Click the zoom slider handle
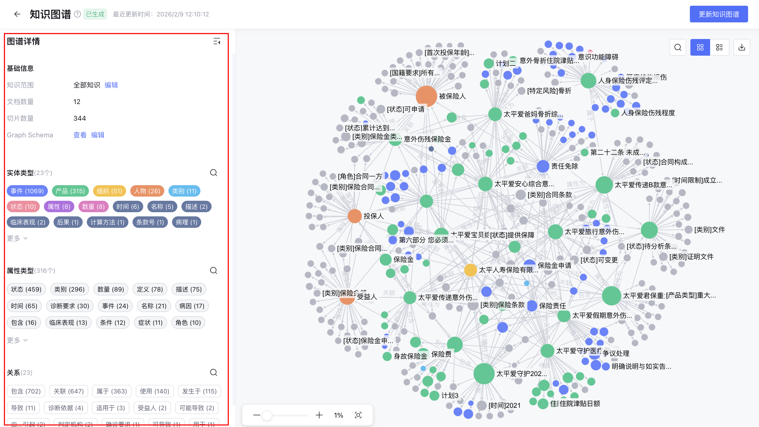759x427 pixels. click(x=267, y=415)
